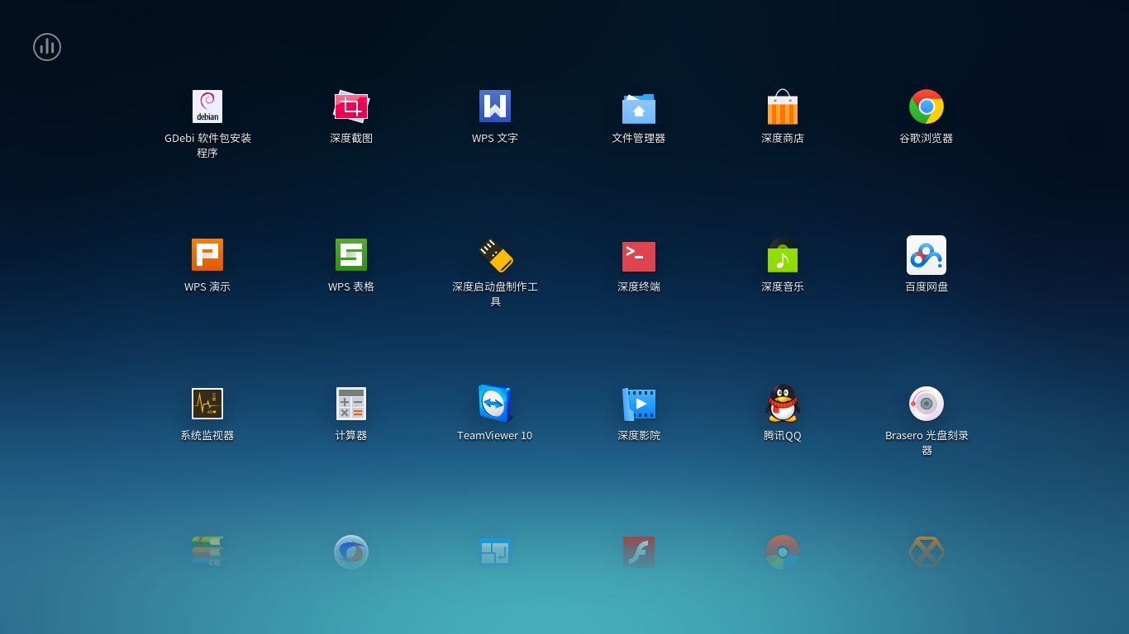This screenshot has height=634, width=1129.
Task: Launch the calculator (计算器)
Action: coord(351,404)
